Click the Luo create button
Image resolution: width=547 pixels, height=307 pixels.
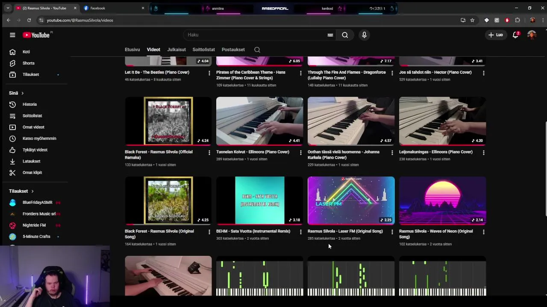coord(496,35)
